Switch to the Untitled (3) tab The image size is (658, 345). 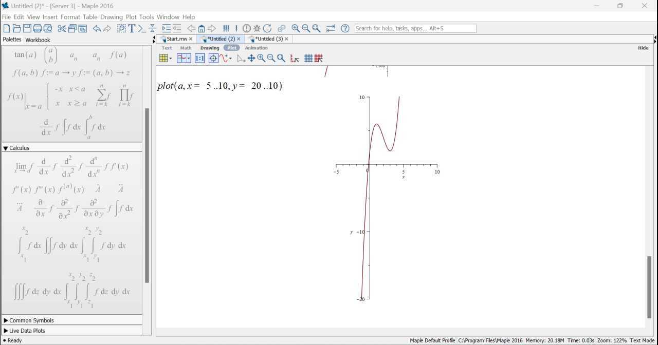(x=269, y=39)
